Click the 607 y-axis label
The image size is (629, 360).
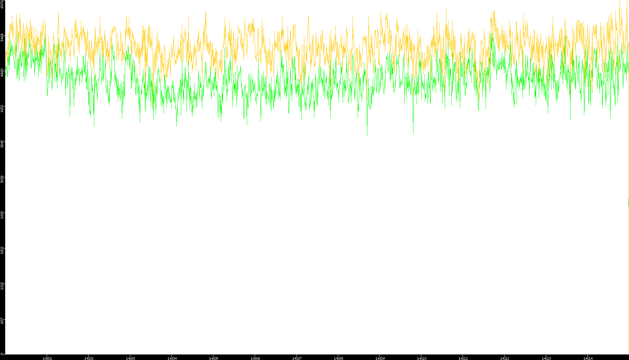click(x=2, y=321)
